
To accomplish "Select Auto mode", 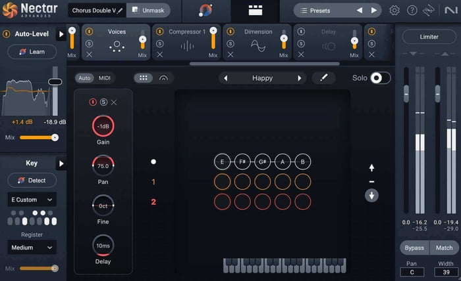I will (84, 78).
